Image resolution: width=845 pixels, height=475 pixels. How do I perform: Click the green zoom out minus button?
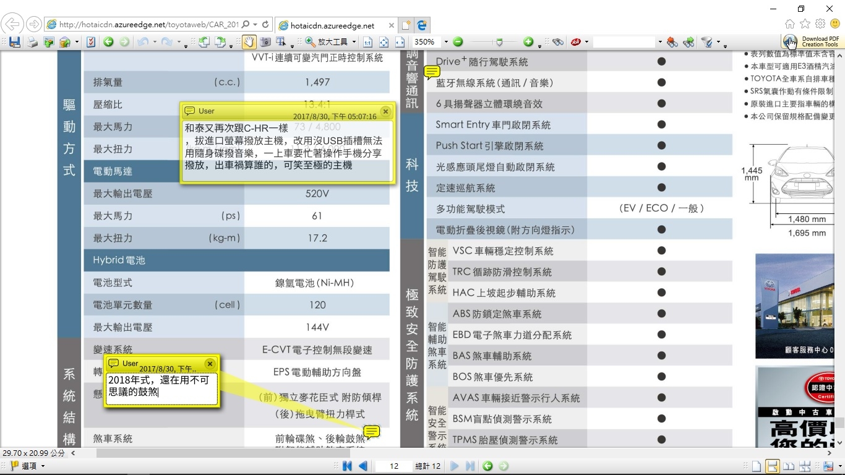coord(458,42)
